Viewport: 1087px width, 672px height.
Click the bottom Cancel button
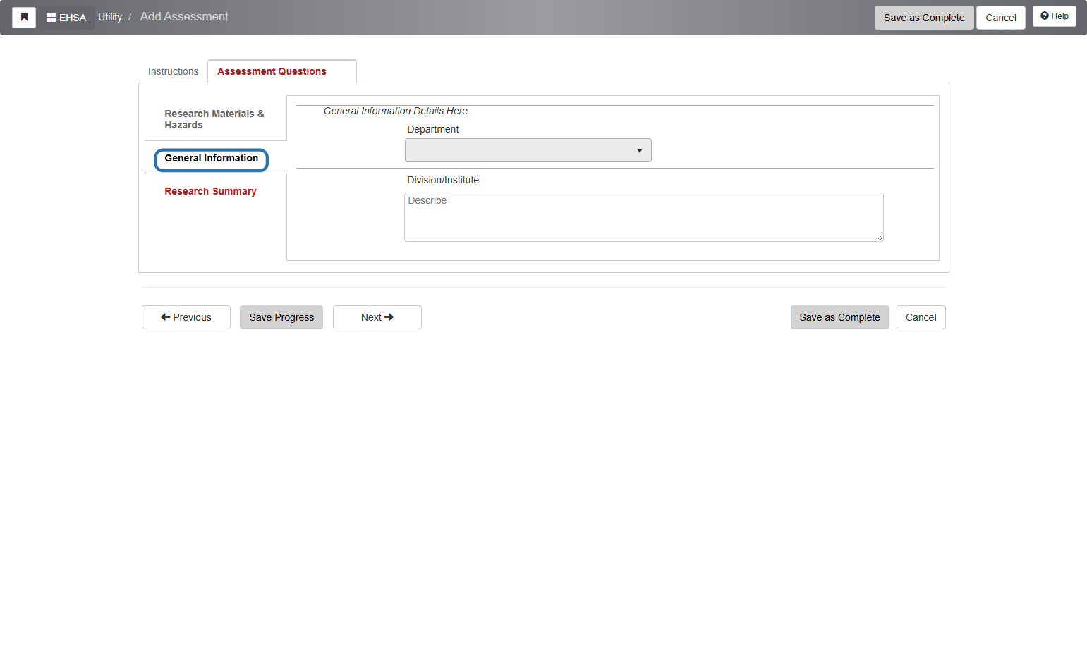point(921,317)
